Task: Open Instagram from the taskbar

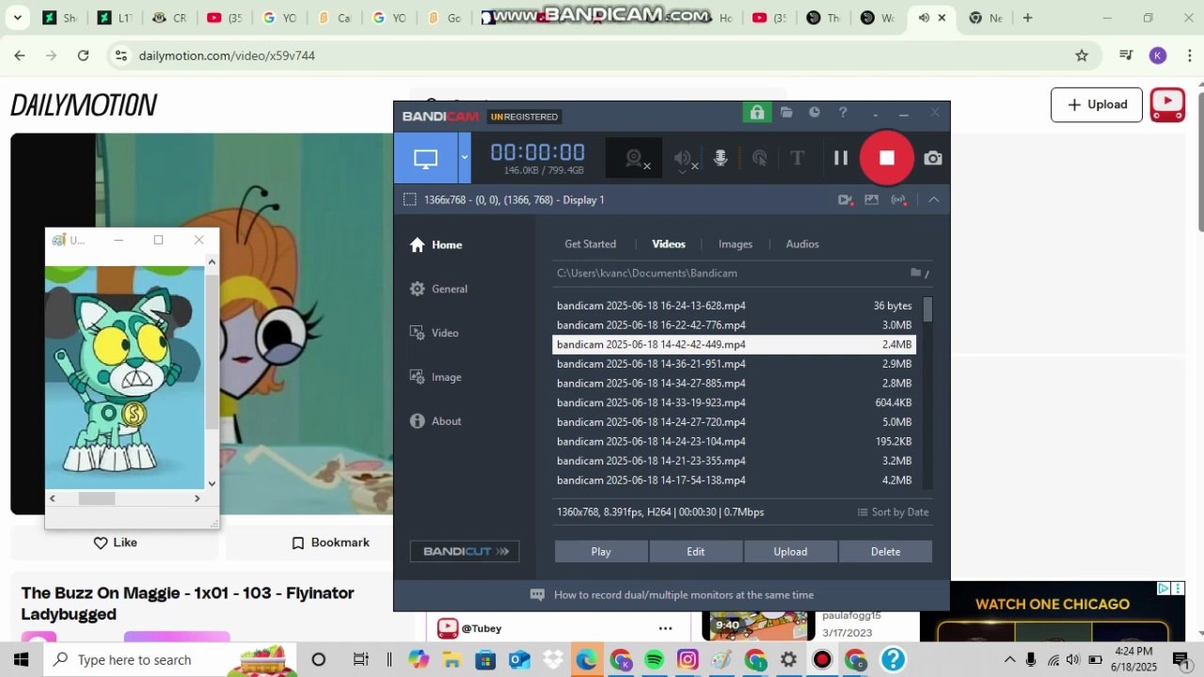Action: tap(688, 659)
